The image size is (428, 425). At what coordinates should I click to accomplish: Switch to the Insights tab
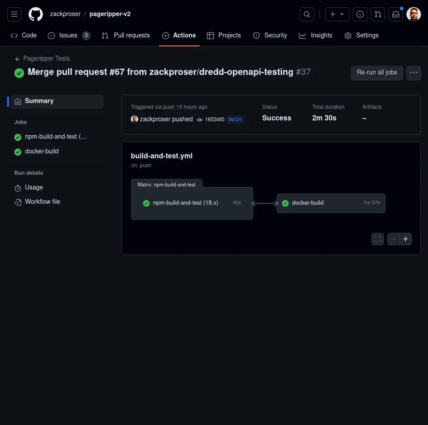click(x=316, y=35)
